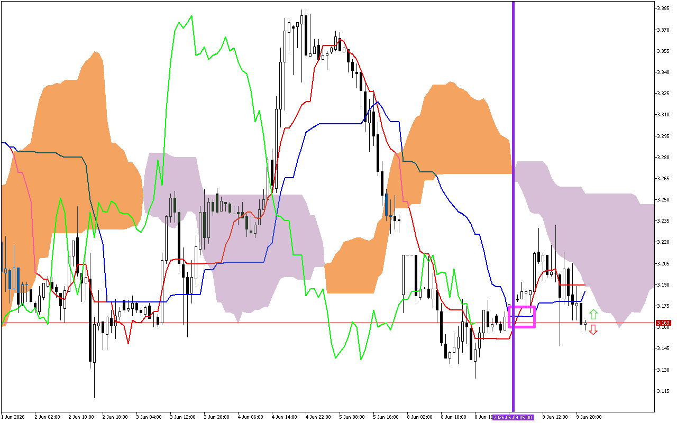Click price scale value 3.205
The height and width of the screenshot is (423, 677).
663,263
